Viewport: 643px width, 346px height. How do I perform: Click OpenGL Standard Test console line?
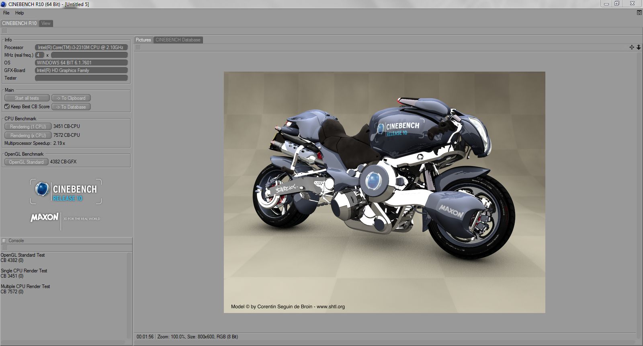click(23, 255)
